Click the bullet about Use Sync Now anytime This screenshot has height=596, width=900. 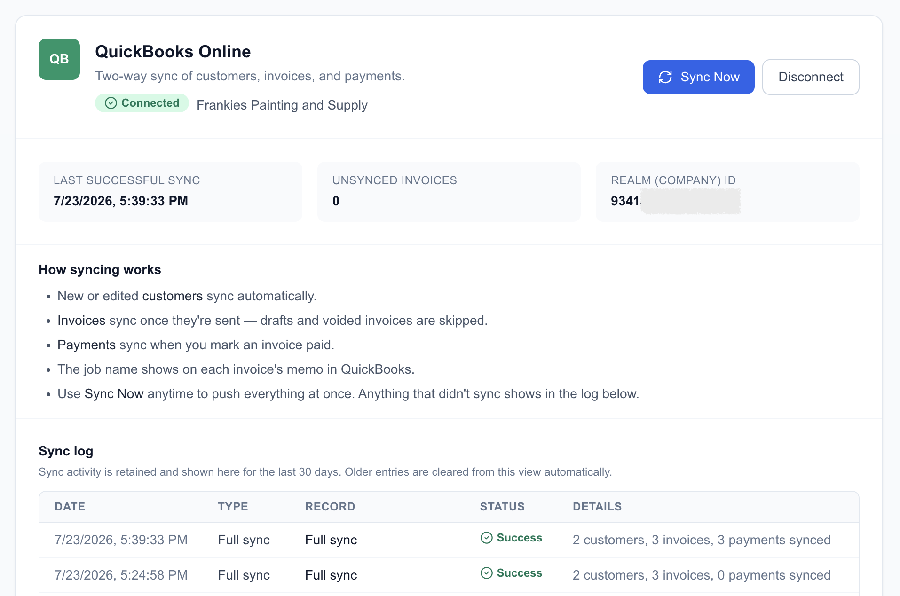pyautogui.click(x=348, y=394)
